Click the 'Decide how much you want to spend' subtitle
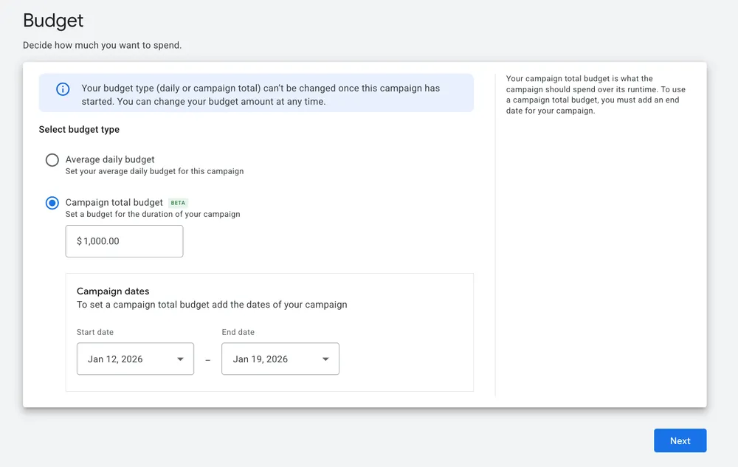 pos(103,45)
